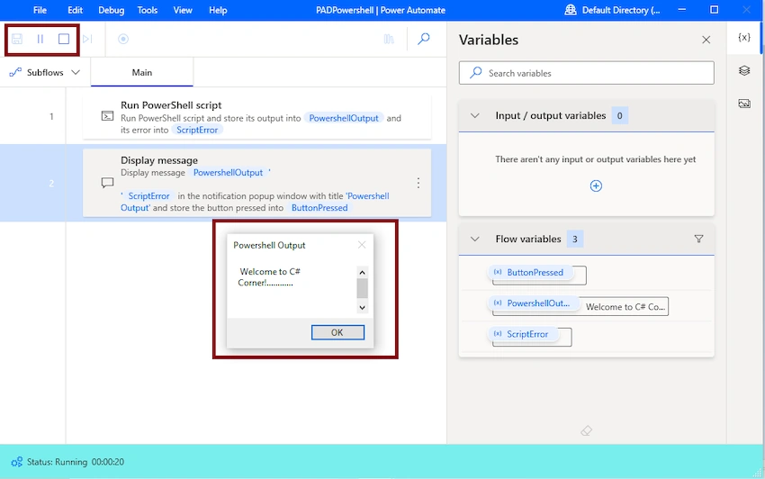Click the ScriptError token in Display message
Image resolution: width=765 pixels, height=479 pixels.
coord(148,196)
